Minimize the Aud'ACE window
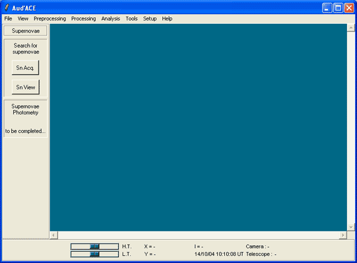The image size is (357, 263). coord(327,8)
